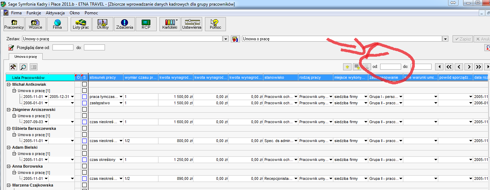The height and width of the screenshot is (190, 490).
Task: Click the single left arrow button
Action: point(459,66)
